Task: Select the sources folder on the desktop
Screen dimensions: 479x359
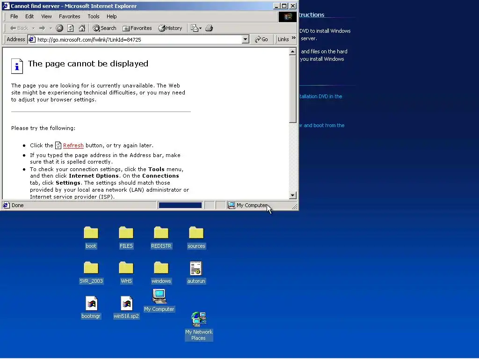Action: [x=196, y=238]
